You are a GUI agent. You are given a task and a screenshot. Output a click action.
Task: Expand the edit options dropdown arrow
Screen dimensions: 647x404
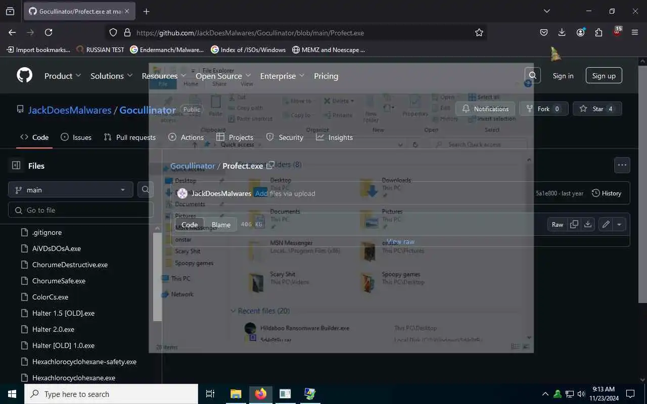point(620,225)
